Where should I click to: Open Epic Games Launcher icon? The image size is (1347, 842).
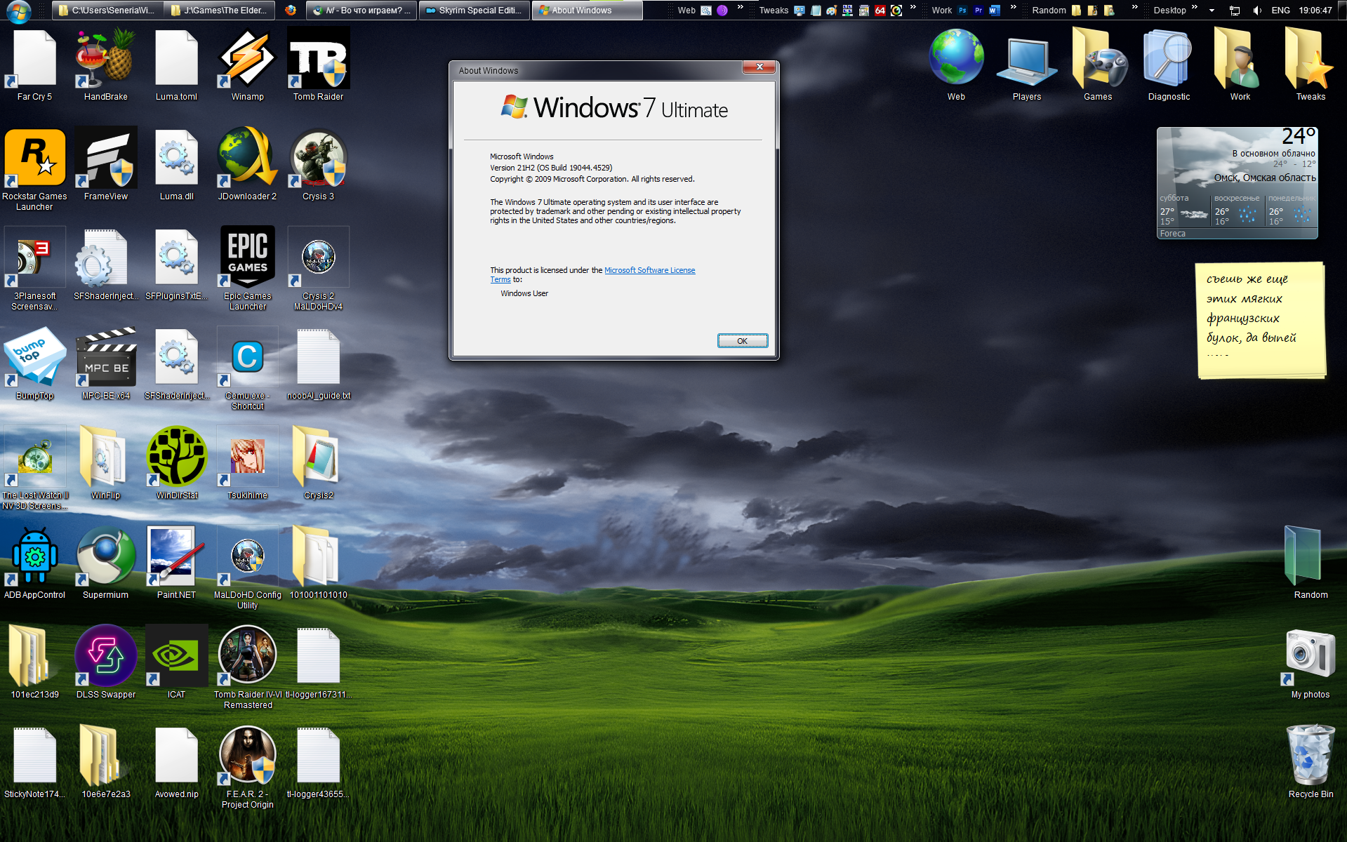[x=247, y=268]
